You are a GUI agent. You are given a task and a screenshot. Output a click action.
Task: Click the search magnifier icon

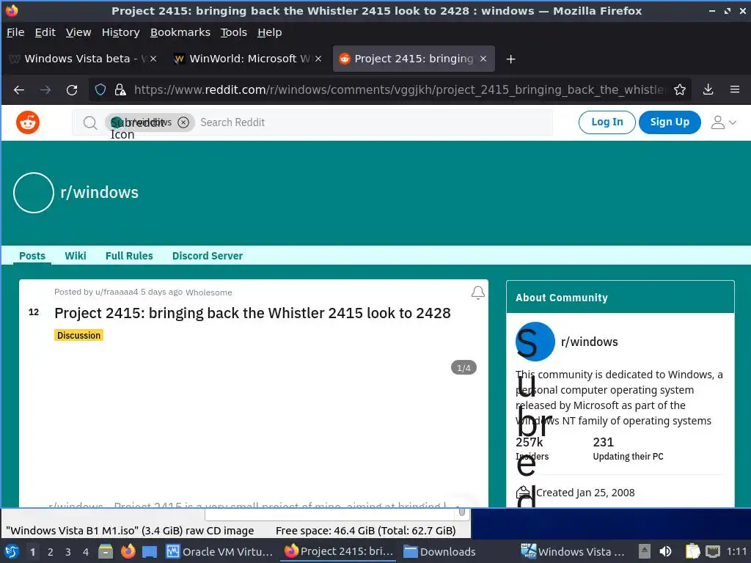pos(90,122)
